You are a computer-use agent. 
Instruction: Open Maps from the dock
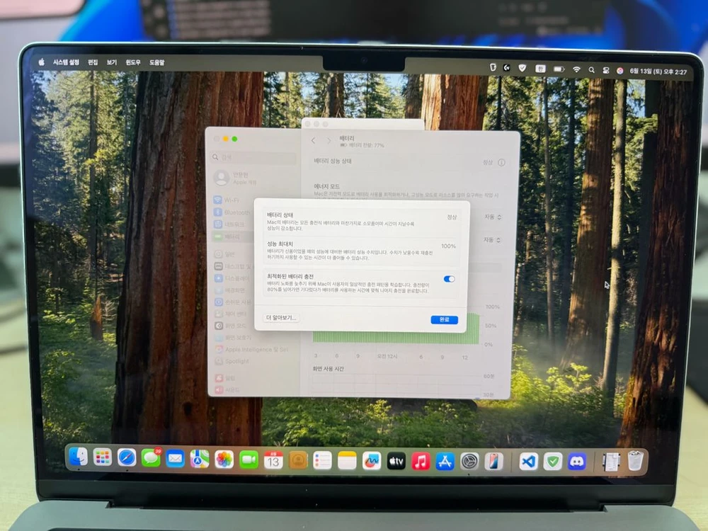click(x=200, y=459)
